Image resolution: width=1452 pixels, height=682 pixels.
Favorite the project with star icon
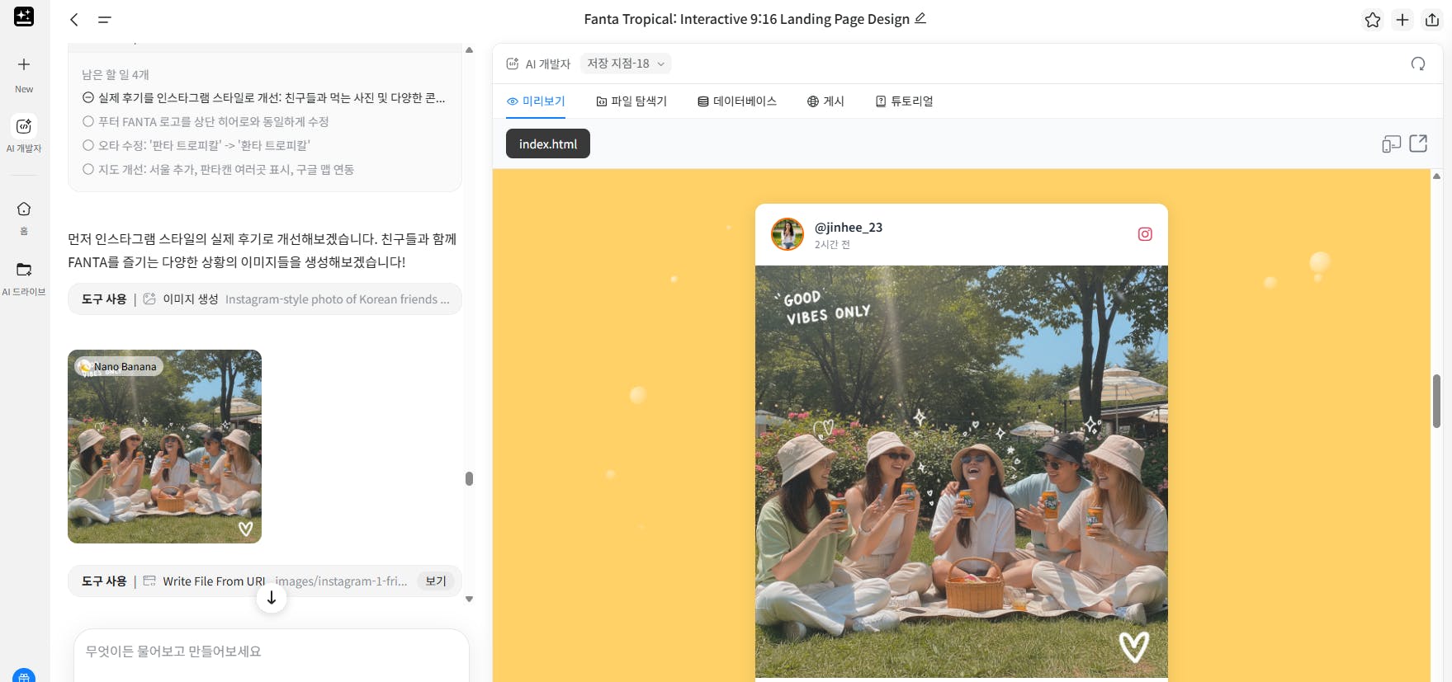coord(1373,20)
